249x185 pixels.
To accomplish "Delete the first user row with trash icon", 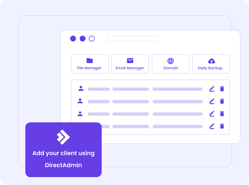I will click(222, 89).
